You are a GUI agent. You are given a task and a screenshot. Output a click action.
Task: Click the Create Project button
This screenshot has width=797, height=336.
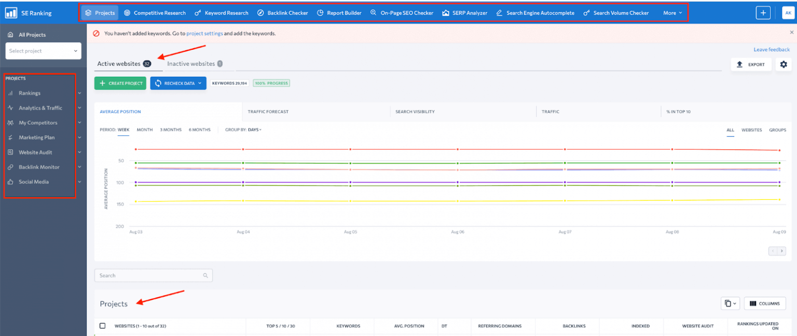[x=120, y=83]
